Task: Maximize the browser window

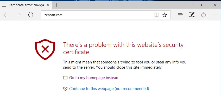Action: click(203, 5)
